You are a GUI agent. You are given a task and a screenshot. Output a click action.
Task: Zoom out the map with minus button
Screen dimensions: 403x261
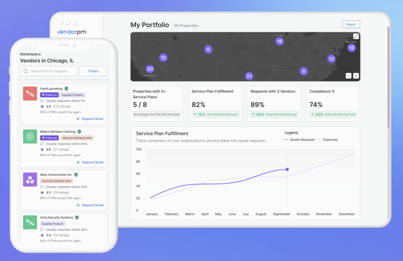coord(348,76)
